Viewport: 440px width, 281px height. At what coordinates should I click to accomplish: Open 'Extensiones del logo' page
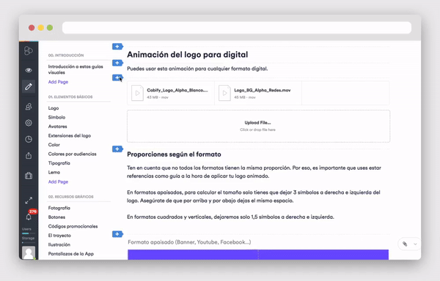(x=70, y=135)
